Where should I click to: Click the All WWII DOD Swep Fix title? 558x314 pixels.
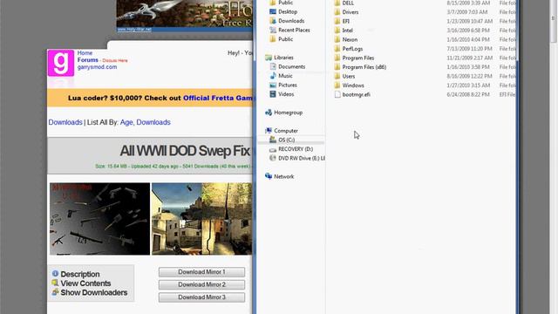click(x=185, y=151)
